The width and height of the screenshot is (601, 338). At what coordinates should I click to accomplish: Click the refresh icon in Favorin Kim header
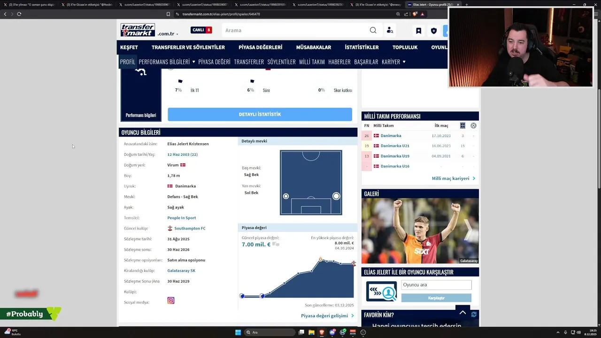point(474,315)
